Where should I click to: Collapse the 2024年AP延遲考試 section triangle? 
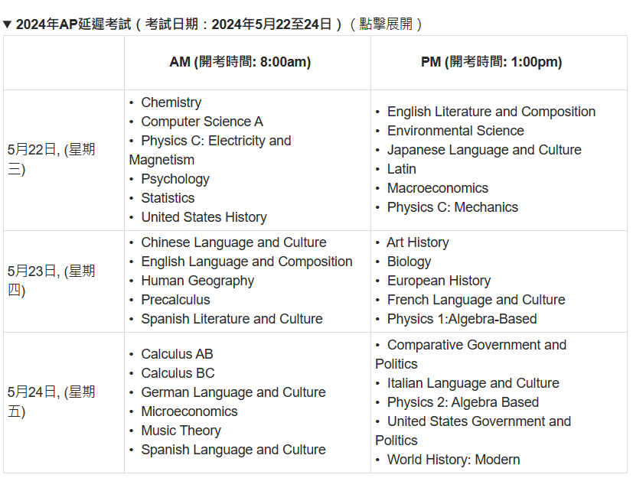pyautogui.click(x=7, y=24)
